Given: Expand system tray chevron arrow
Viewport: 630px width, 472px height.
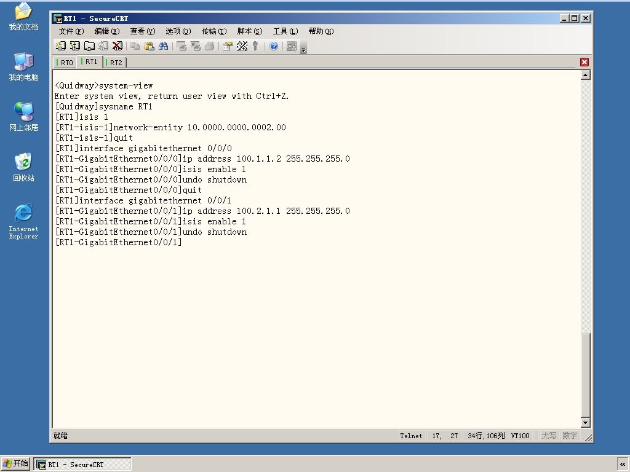Looking at the screenshot, I should click(x=623, y=465).
